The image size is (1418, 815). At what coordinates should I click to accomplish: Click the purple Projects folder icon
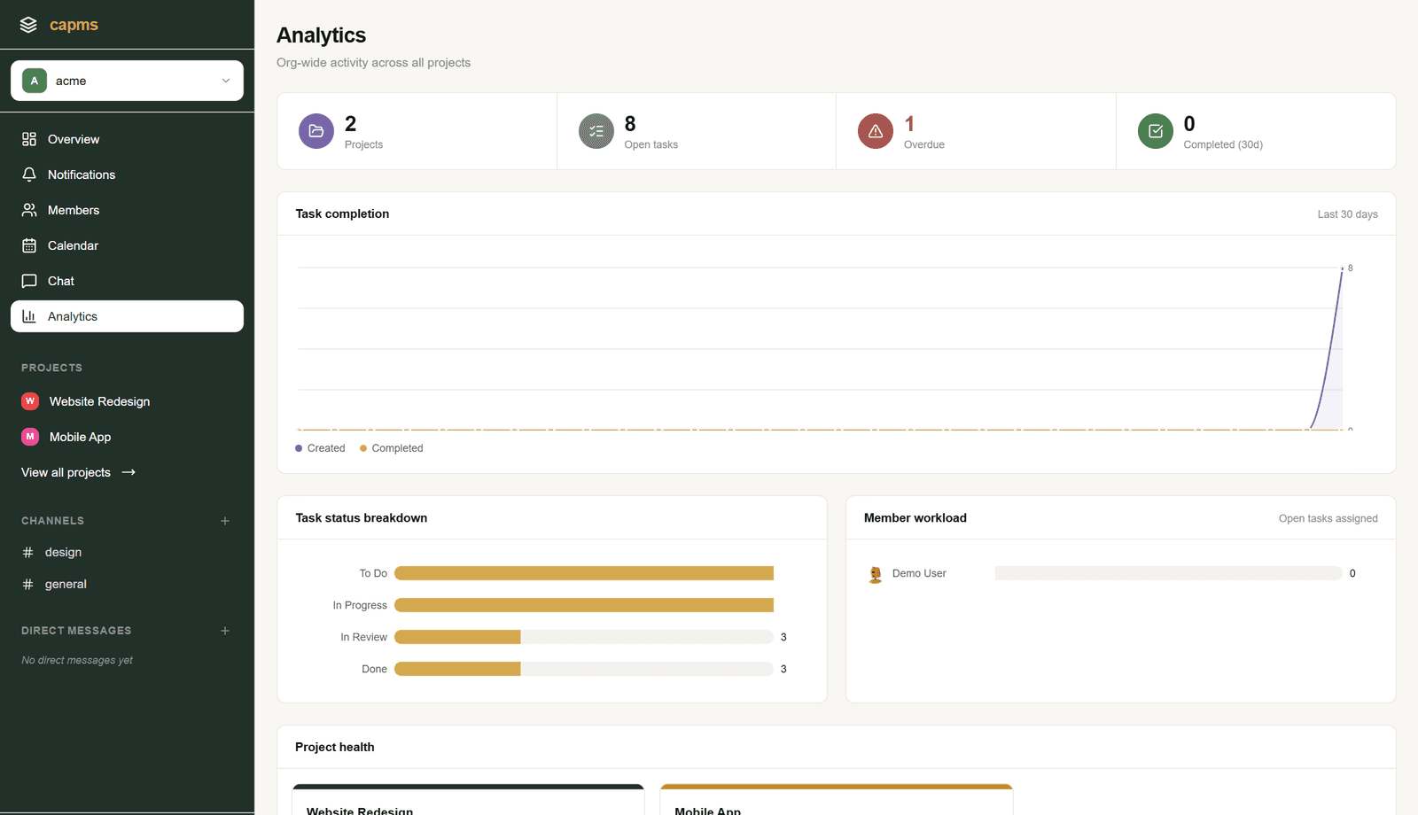(x=316, y=131)
